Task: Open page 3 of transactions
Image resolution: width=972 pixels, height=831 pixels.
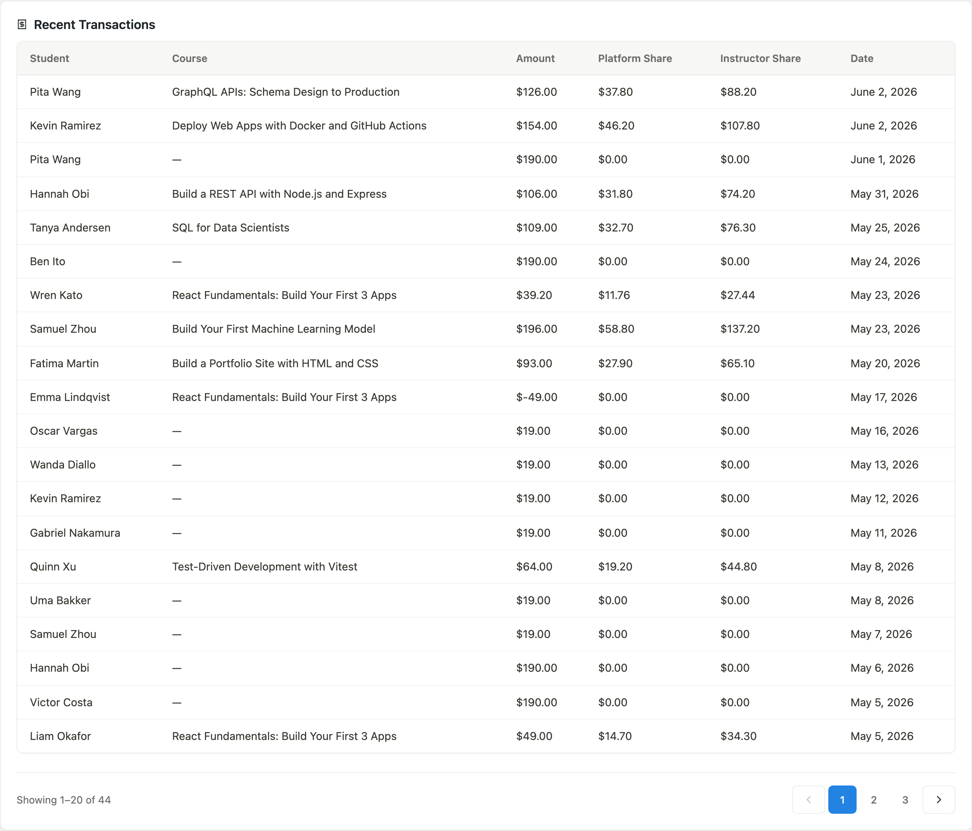Action: click(x=905, y=800)
